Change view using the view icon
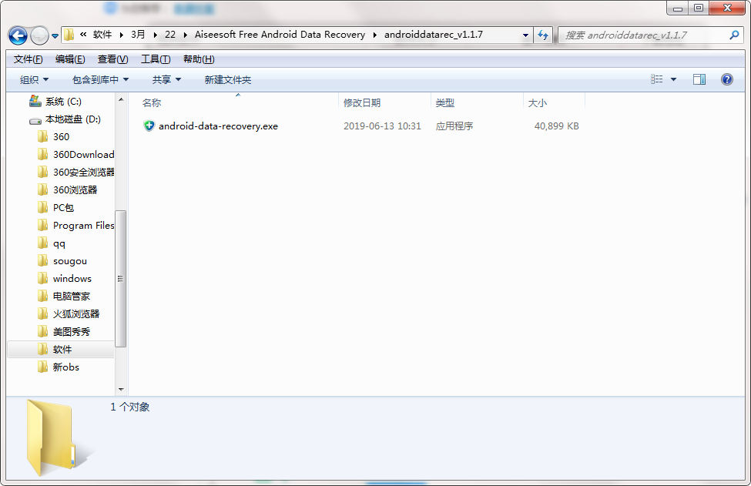 click(x=657, y=79)
